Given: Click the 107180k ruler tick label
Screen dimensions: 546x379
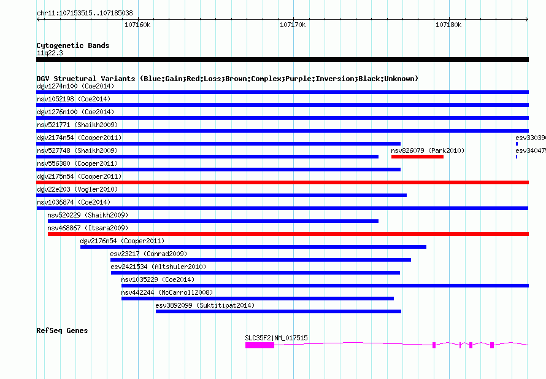Looking at the screenshot, I should [x=448, y=25].
